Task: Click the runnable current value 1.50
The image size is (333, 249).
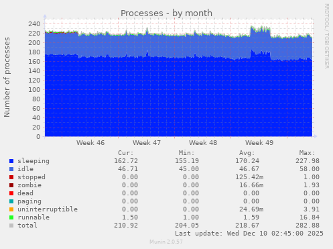Action: coord(130,217)
